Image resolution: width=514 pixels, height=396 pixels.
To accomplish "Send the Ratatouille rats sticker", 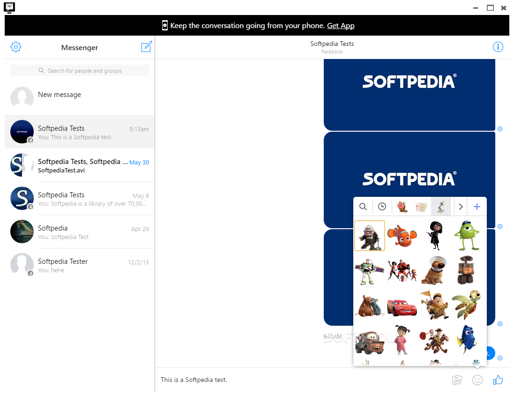I will pyautogui.click(x=370, y=305).
